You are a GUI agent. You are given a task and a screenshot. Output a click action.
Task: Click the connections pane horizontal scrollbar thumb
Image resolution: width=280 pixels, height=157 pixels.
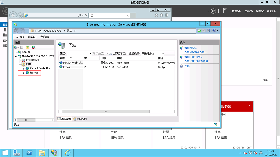26,120
